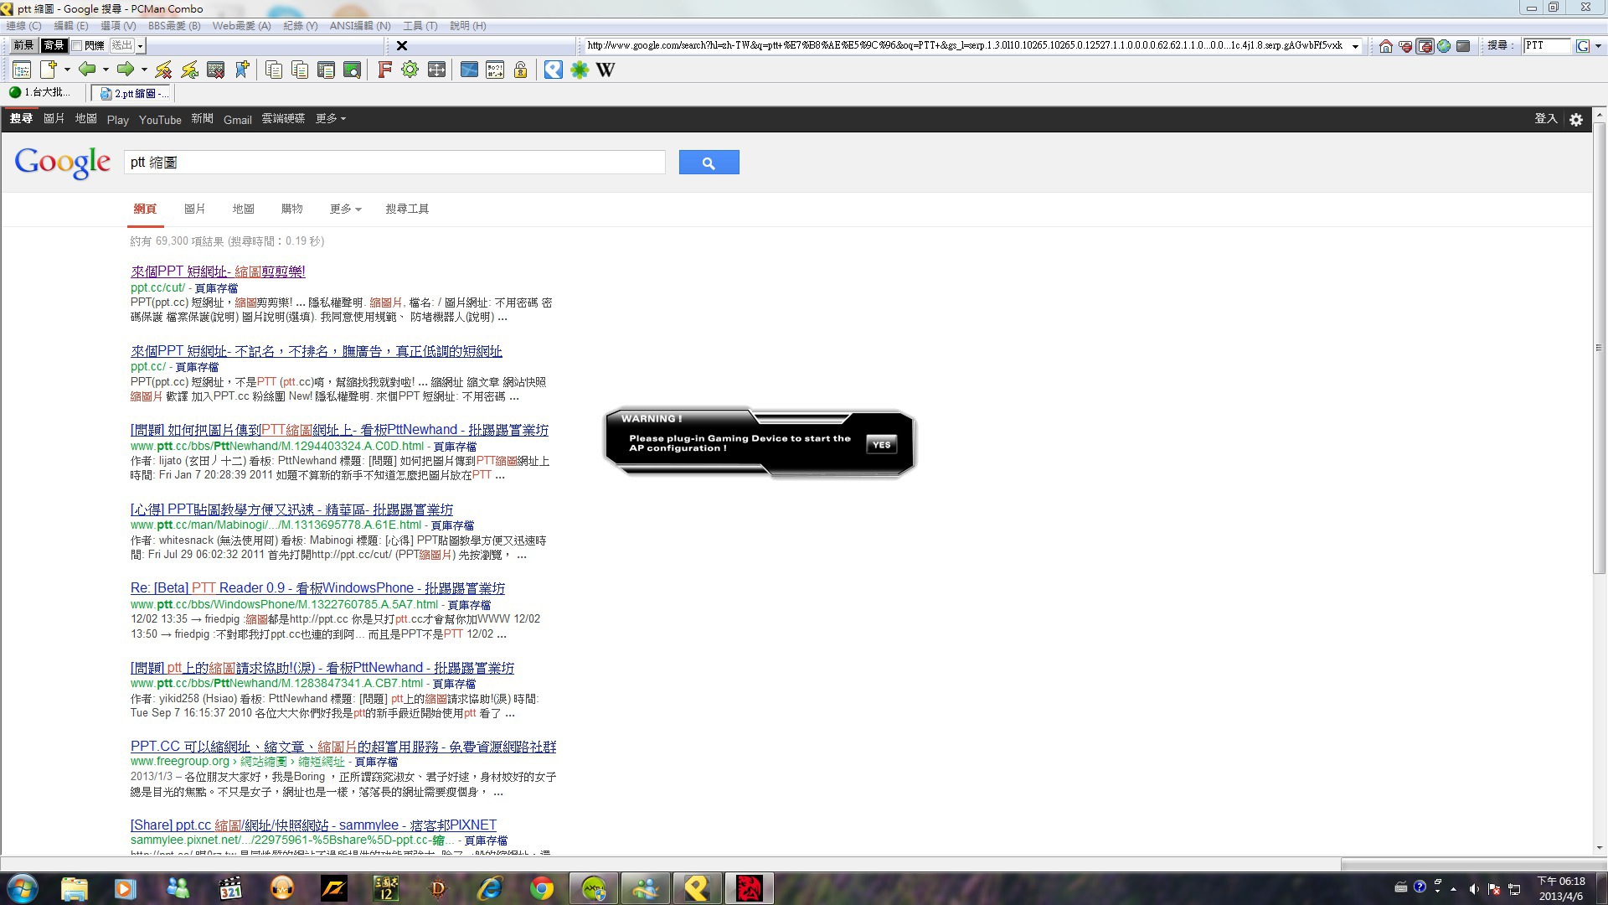Click the Google search query input field
Image resolution: width=1608 pixels, height=905 pixels.
click(394, 163)
